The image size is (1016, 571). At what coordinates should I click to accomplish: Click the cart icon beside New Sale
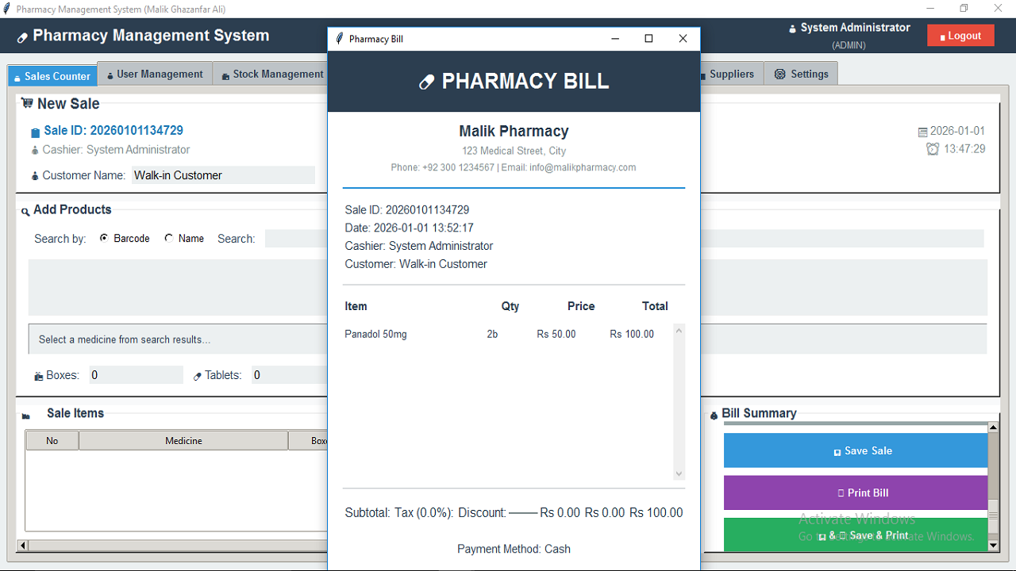[27, 103]
